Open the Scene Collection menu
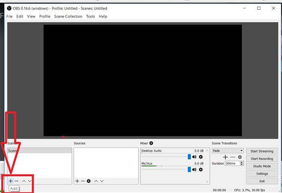Screen dimensions: 282x193 pos(68,16)
